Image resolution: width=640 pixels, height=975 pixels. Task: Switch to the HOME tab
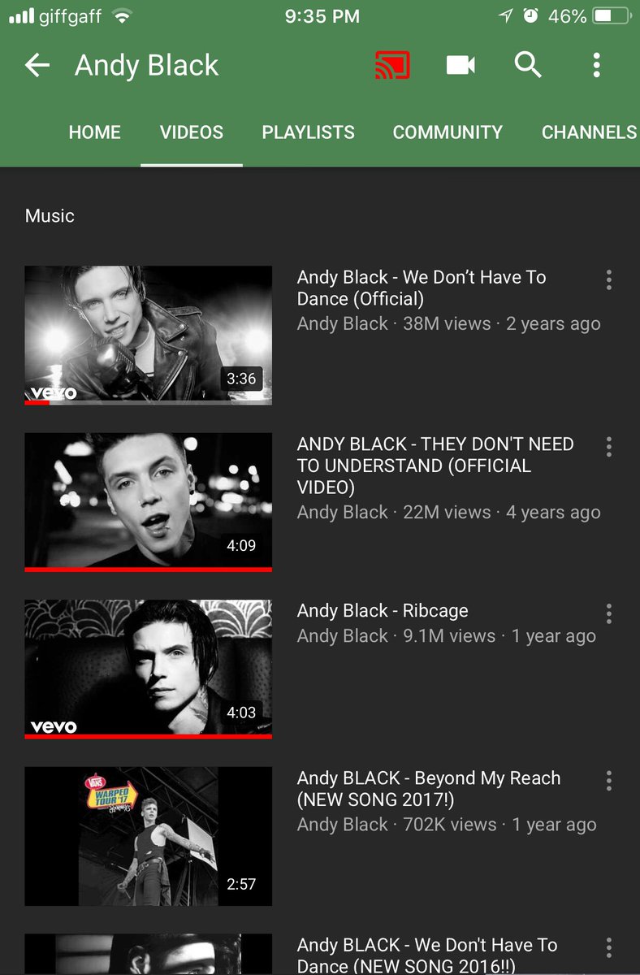point(94,132)
